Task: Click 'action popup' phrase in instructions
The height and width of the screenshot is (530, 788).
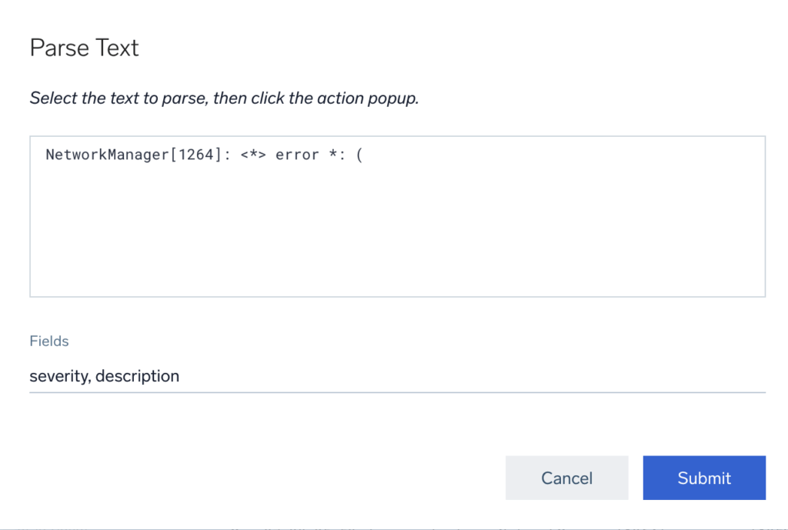Action: point(371,98)
